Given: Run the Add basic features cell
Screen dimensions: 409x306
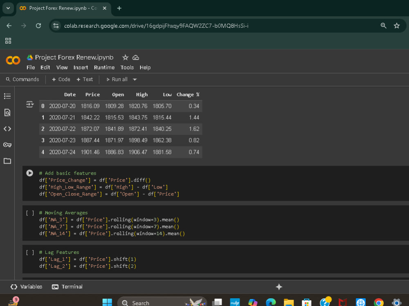Looking at the screenshot, I should pos(30,173).
